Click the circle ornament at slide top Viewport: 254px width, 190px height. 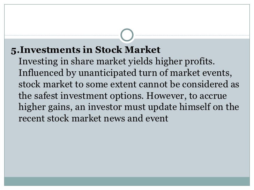[x=127, y=35]
